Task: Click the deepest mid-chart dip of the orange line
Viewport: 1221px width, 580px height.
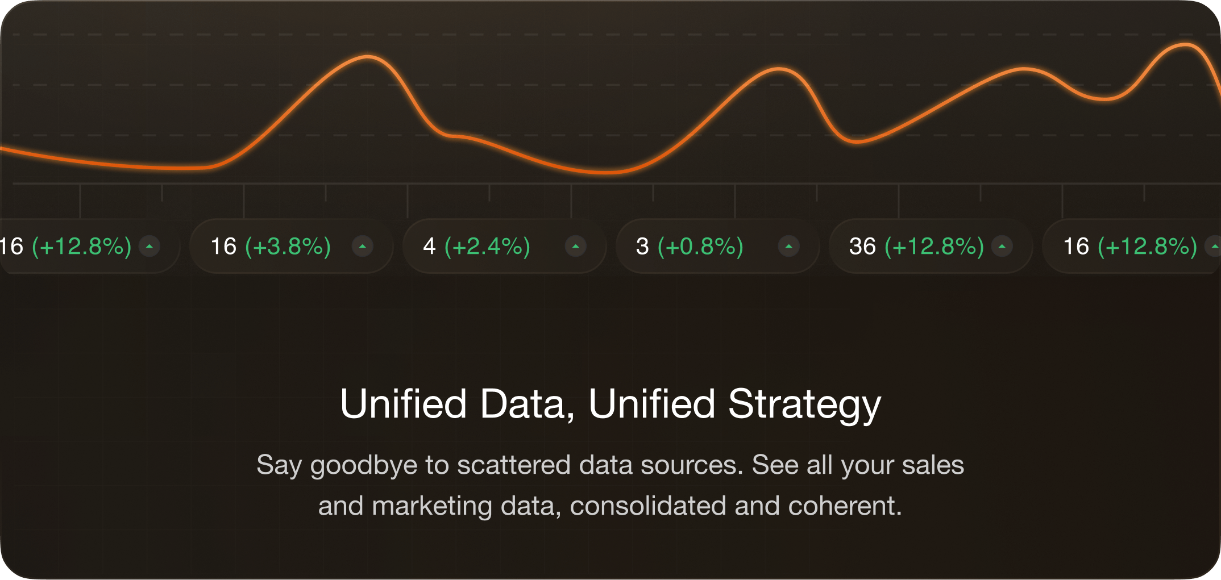Action: click(607, 172)
